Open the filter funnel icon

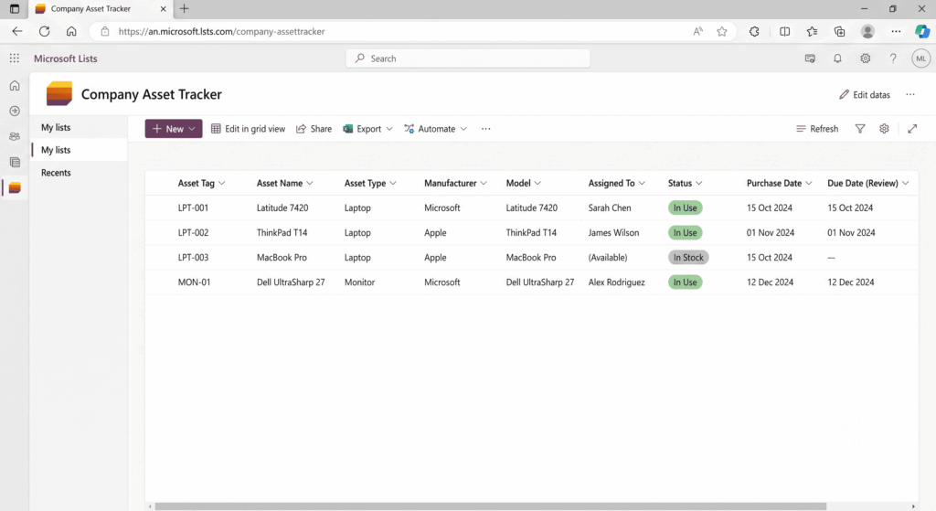click(x=859, y=129)
